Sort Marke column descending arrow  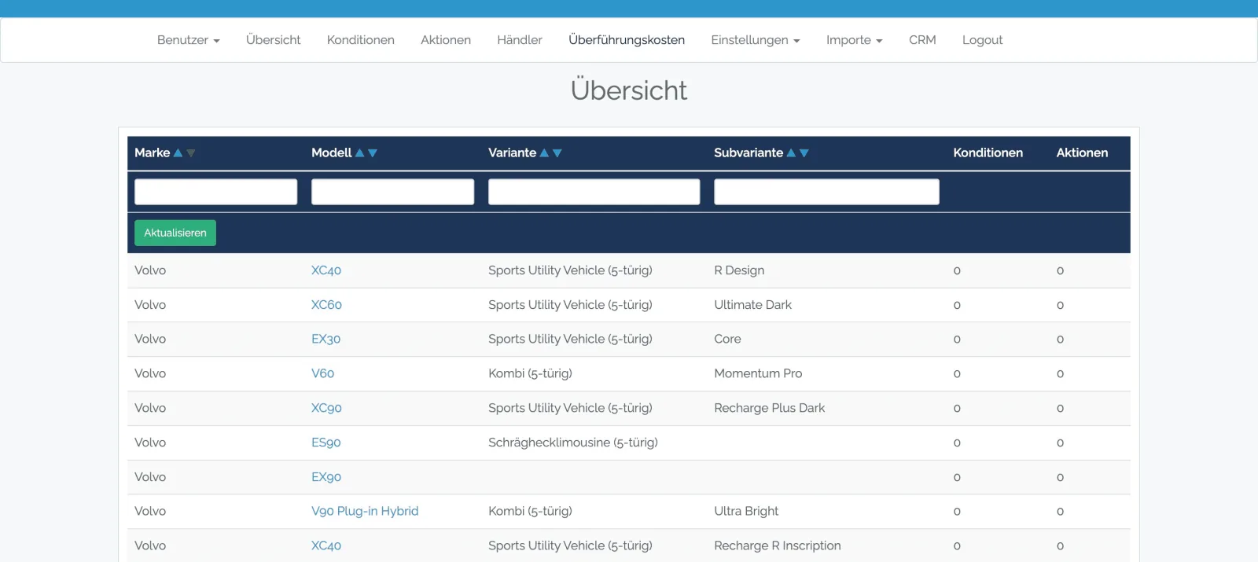pyautogui.click(x=190, y=153)
